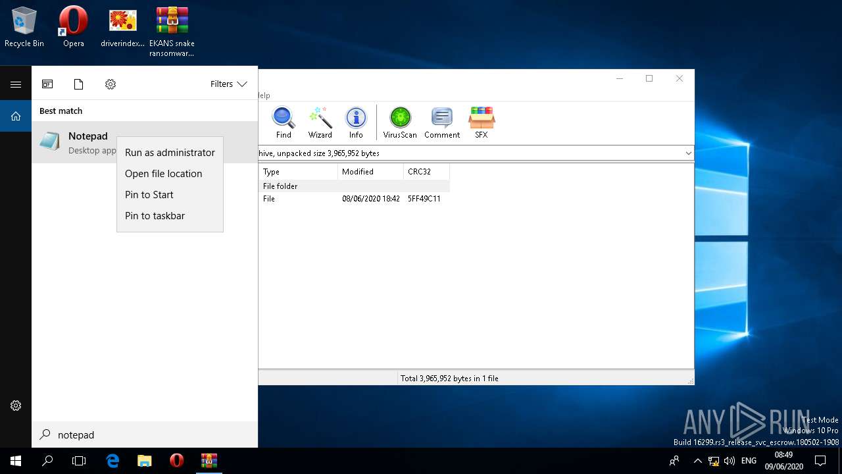Screen dimensions: 842x474
Task: Expand the Filters dropdown
Action: (x=228, y=84)
